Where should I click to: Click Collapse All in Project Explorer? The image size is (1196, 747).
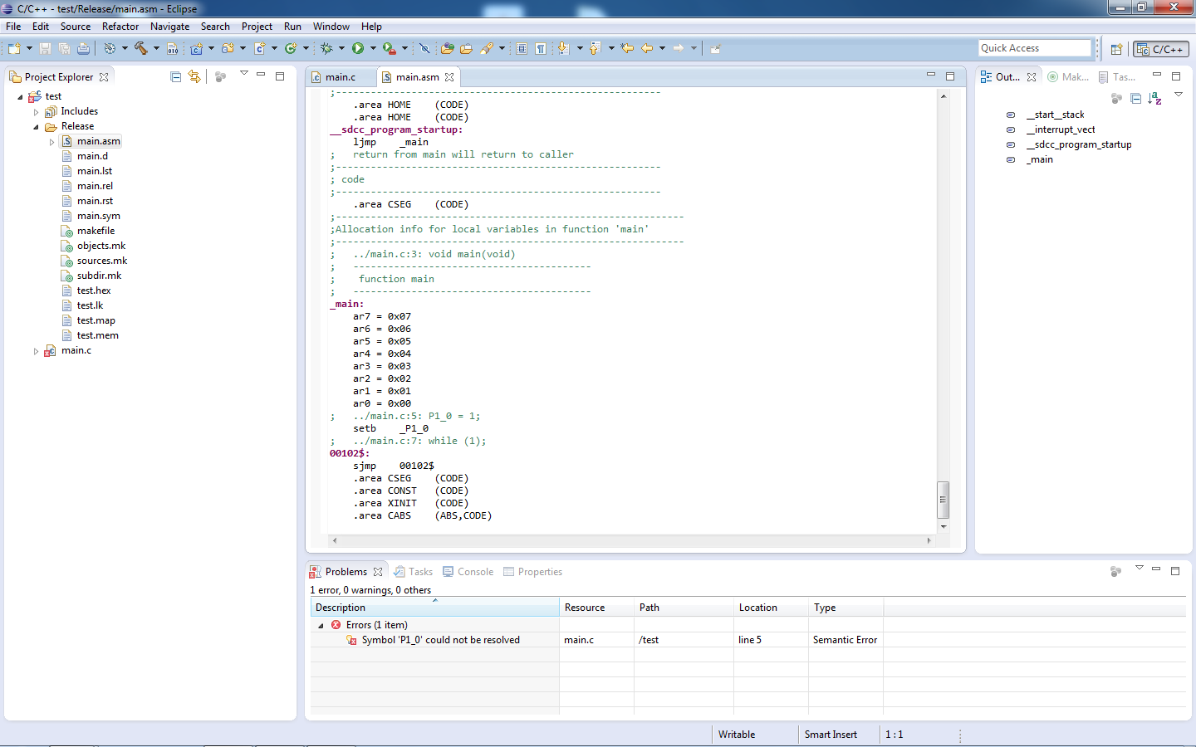(175, 77)
